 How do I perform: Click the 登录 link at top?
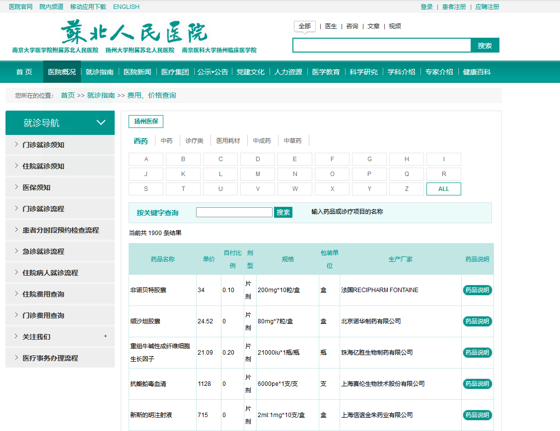pyautogui.click(x=426, y=7)
